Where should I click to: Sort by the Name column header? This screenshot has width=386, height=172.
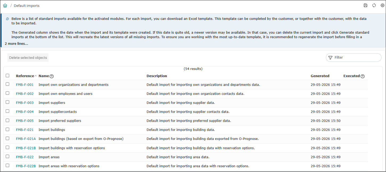[44, 76]
